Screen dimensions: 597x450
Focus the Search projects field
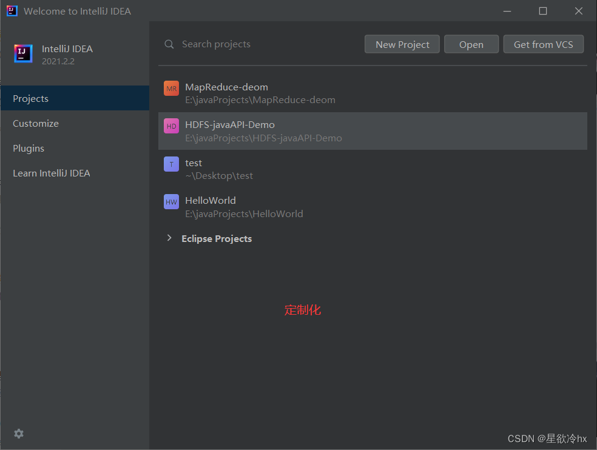(x=261, y=44)
